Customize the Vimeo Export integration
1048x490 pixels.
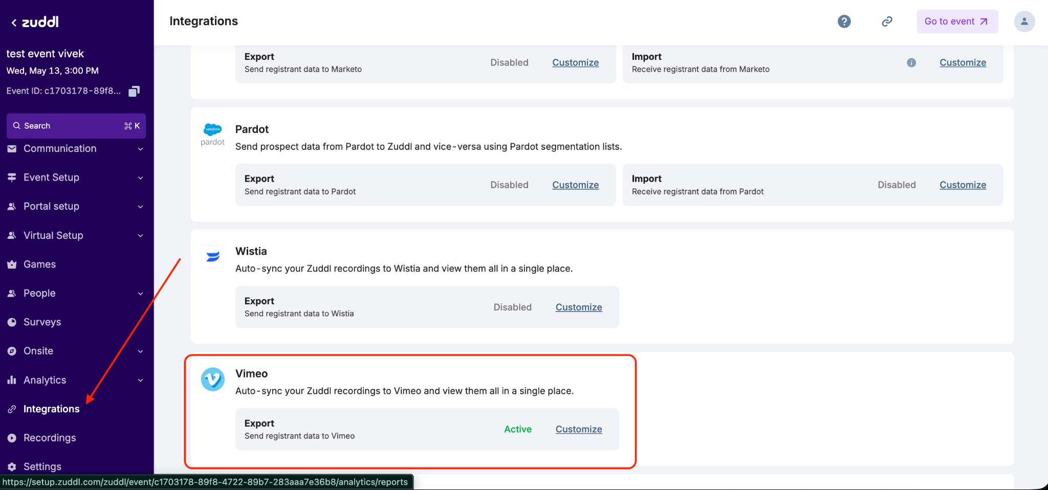[x=579, y=429]
